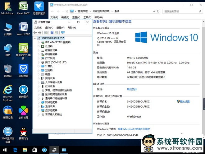Expand the 存储控制器 node
The image size is (205, 154).
[39, 54]
